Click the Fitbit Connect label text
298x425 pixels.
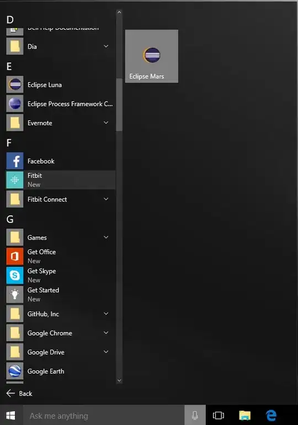click(47, 199)
